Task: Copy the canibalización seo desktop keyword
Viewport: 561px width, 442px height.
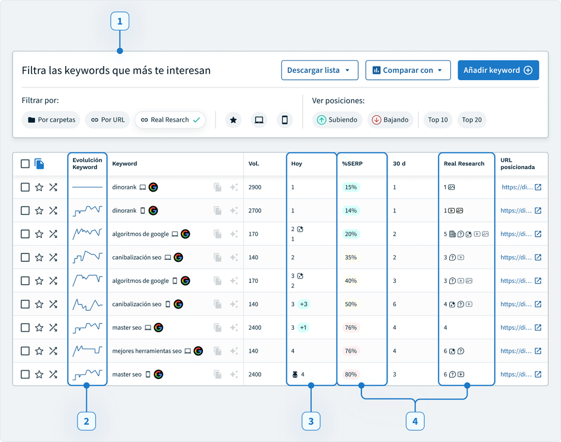Action: (217, 257)
